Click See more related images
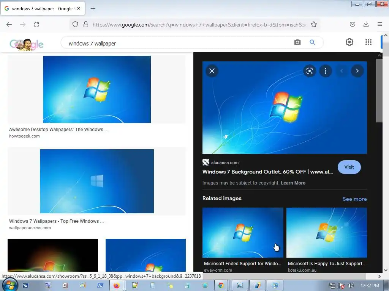Screen dimensions: 389x291 click(x=354, y=199)
